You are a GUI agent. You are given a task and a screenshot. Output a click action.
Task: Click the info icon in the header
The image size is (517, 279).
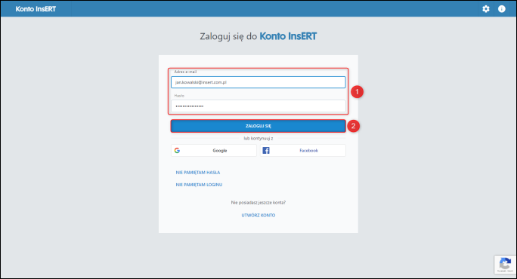[x=501, y=9]
